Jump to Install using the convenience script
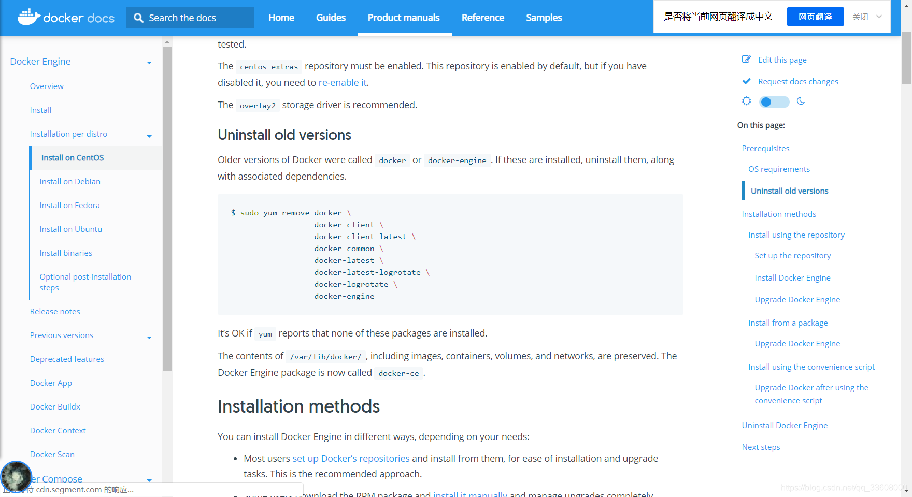Image resolution: width=912 pixels, height=497 pixels. pyautogui.click(x=811, y=367)
